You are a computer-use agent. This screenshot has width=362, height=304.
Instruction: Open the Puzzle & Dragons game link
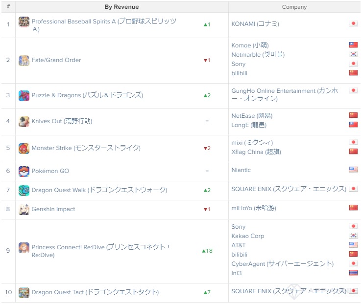click(87, 95)
